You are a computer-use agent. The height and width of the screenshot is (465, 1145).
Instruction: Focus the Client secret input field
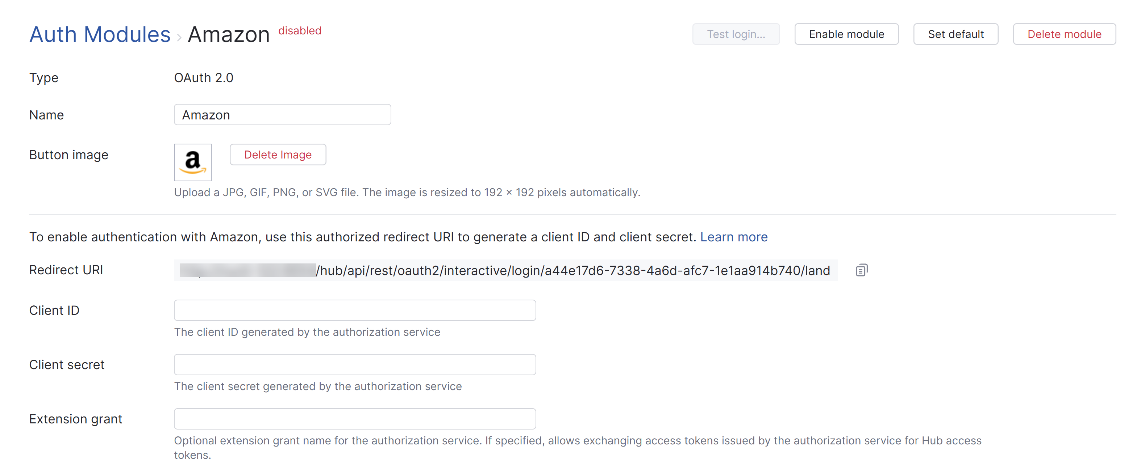point(355,364)
